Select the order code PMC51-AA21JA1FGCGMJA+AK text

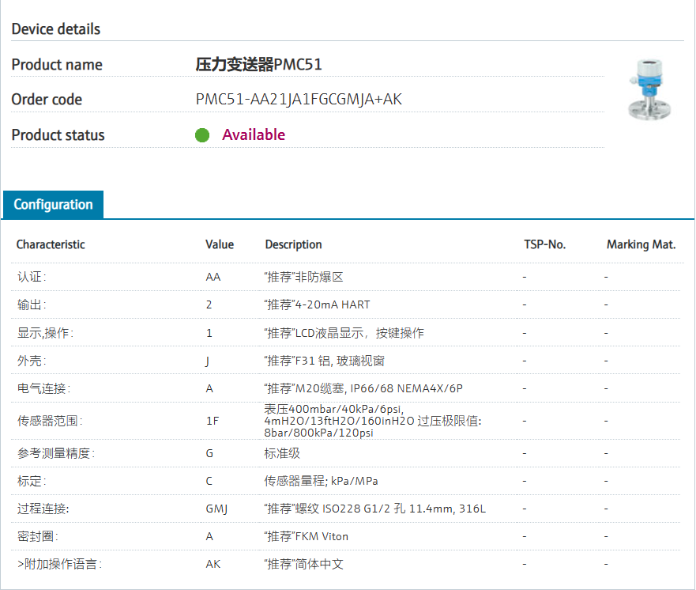coord(299,100)
